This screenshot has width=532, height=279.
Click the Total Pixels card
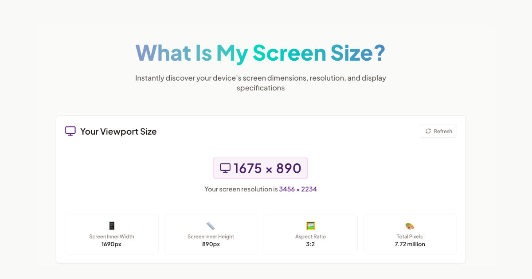409,234
